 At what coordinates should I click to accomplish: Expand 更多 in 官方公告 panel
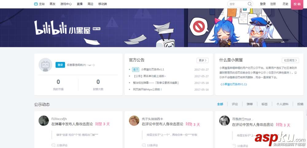point(202,60)
